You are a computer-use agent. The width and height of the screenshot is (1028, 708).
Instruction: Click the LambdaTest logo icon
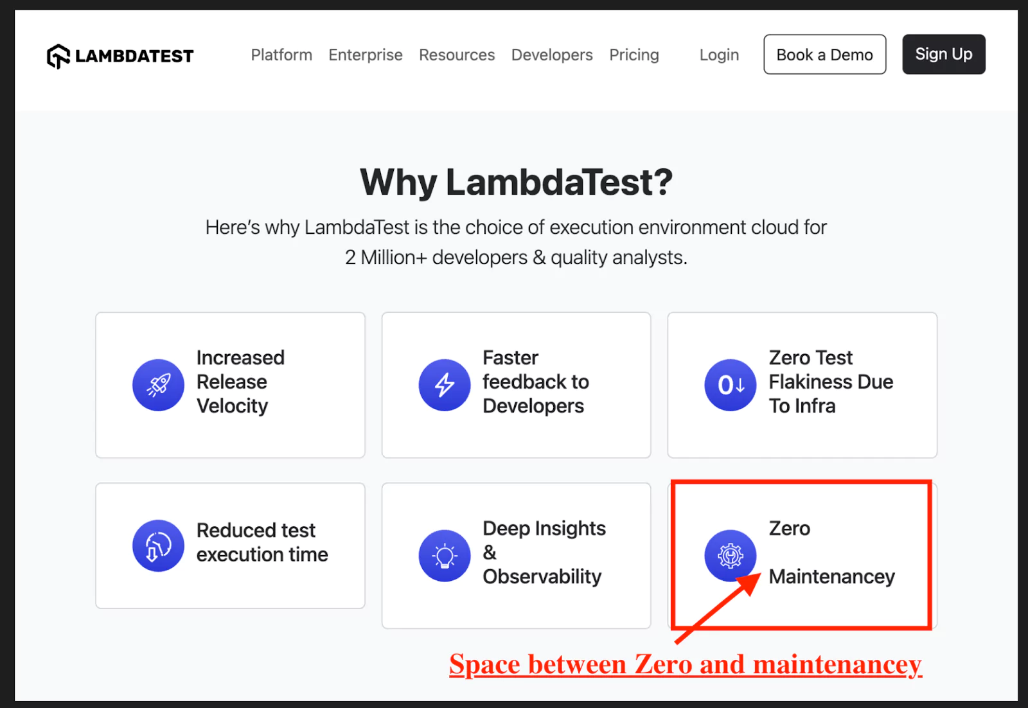[57, 55]
